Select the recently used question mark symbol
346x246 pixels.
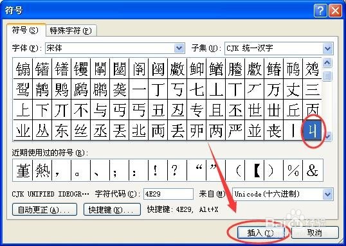(x=178, y=170)
